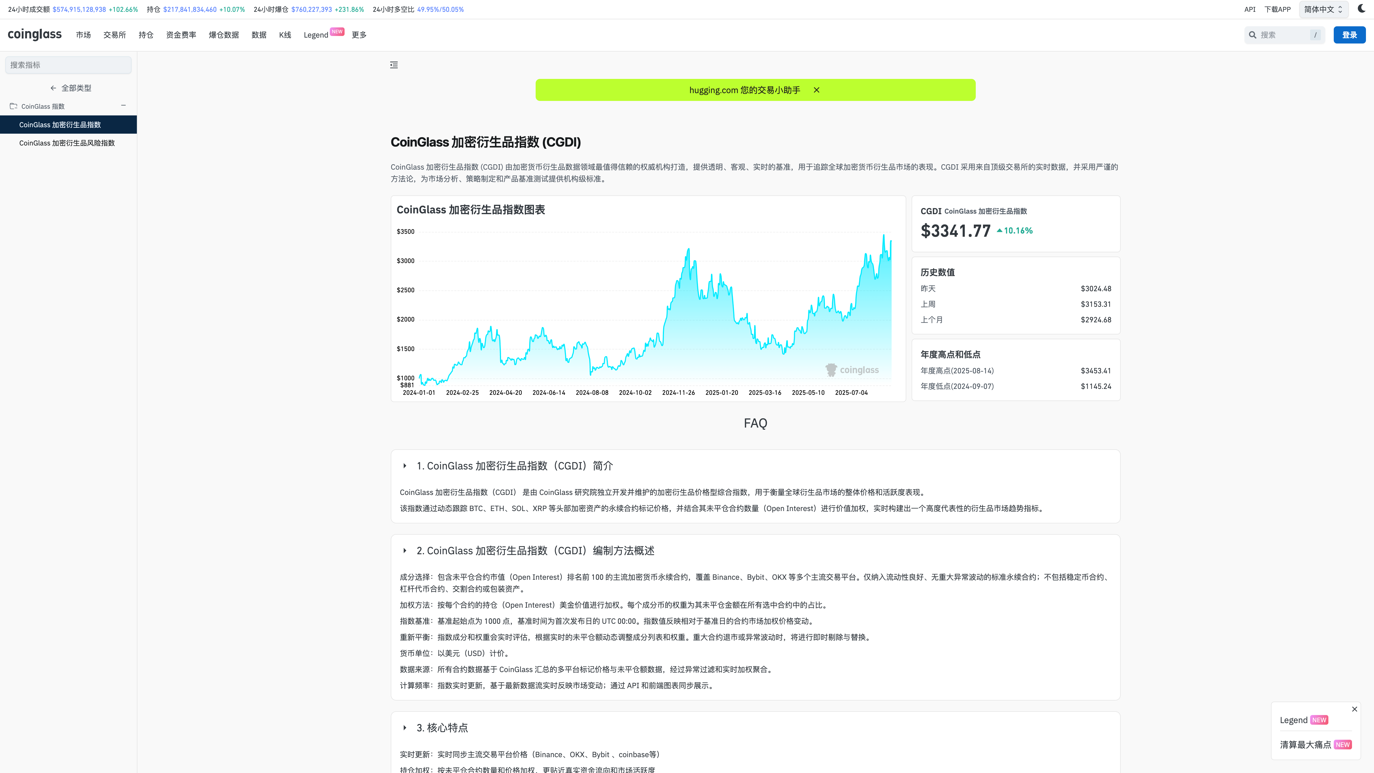Click the CGDI index chart area
Screen dimensions: 1374x773
pos(655,308)
